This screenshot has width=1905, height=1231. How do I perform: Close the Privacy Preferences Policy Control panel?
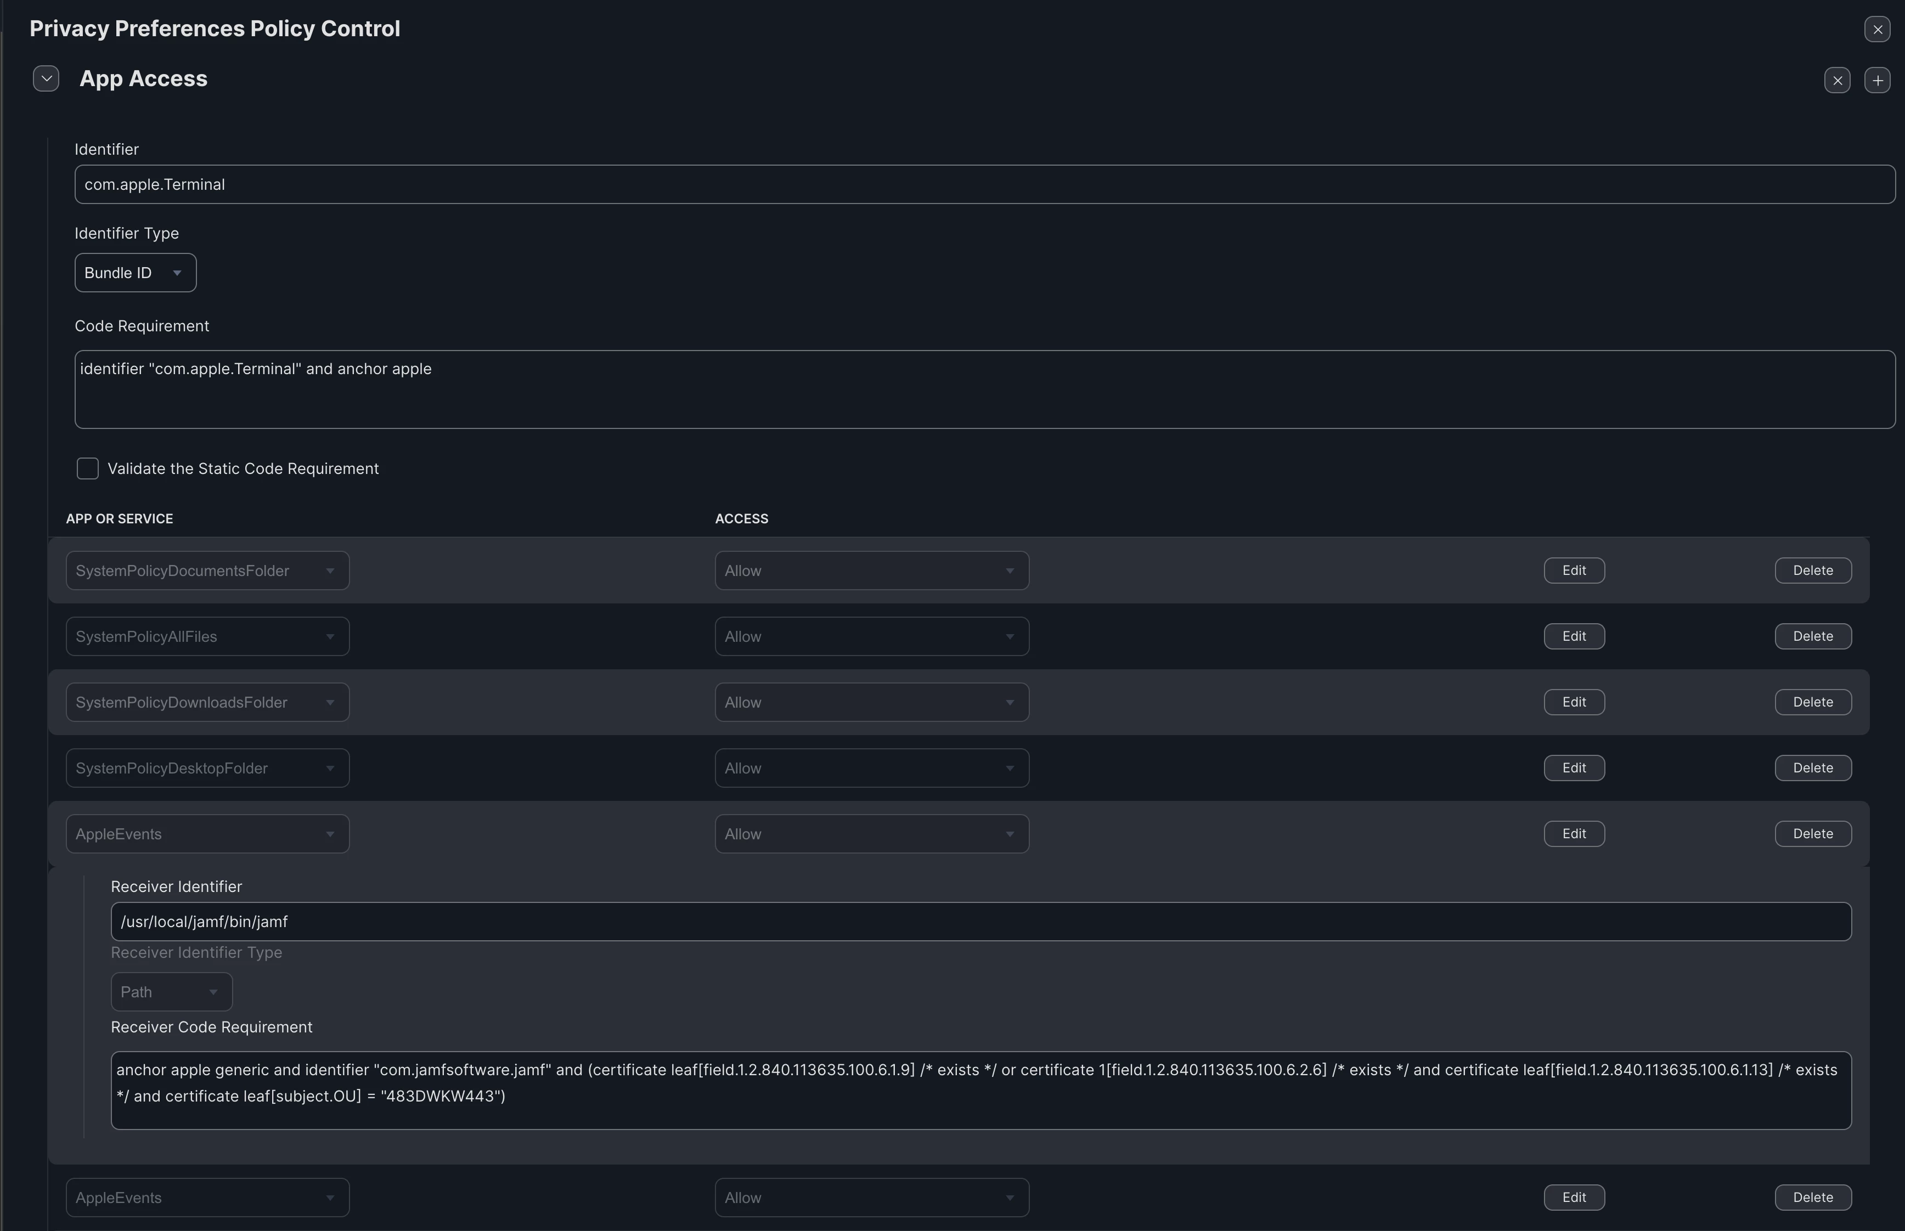(x=1877, y=30)
